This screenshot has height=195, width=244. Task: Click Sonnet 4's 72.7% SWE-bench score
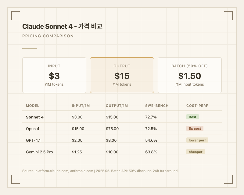tap(151, 117)
